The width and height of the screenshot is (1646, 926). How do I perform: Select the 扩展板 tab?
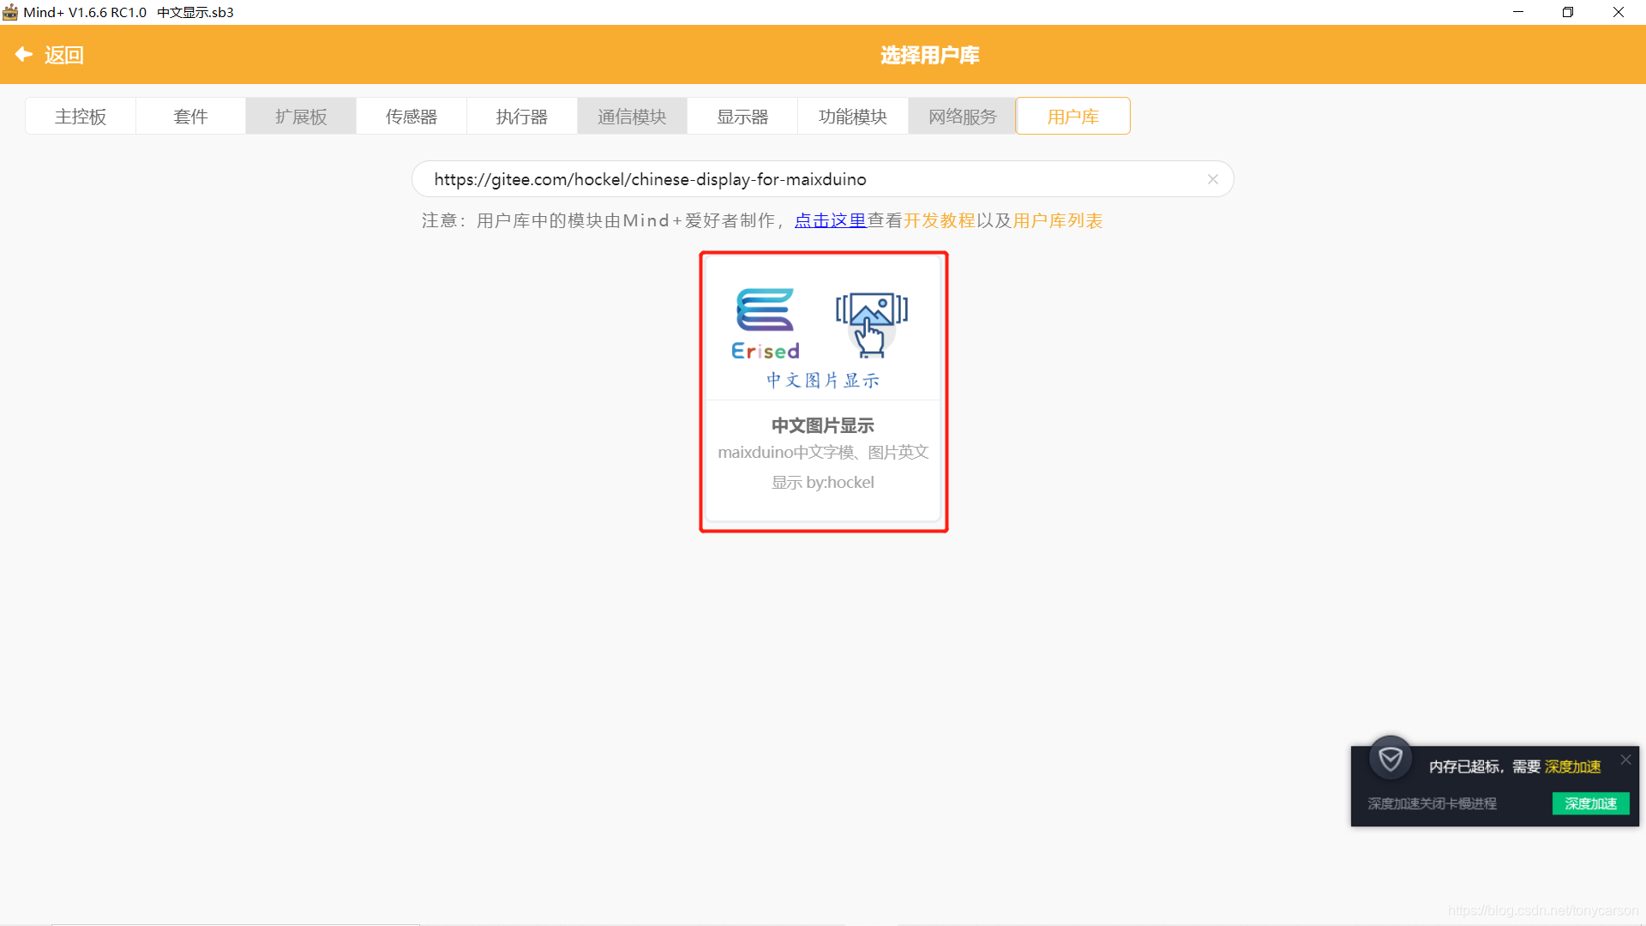(x=301, y=117)
